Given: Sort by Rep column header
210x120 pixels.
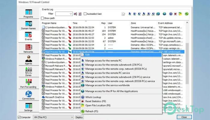Looking at the screenshot, I should tap(103, 23).
